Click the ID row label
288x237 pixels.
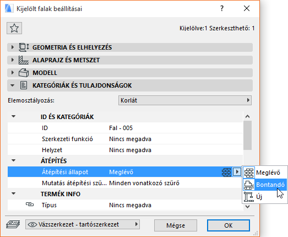click(x=45, y=128)
